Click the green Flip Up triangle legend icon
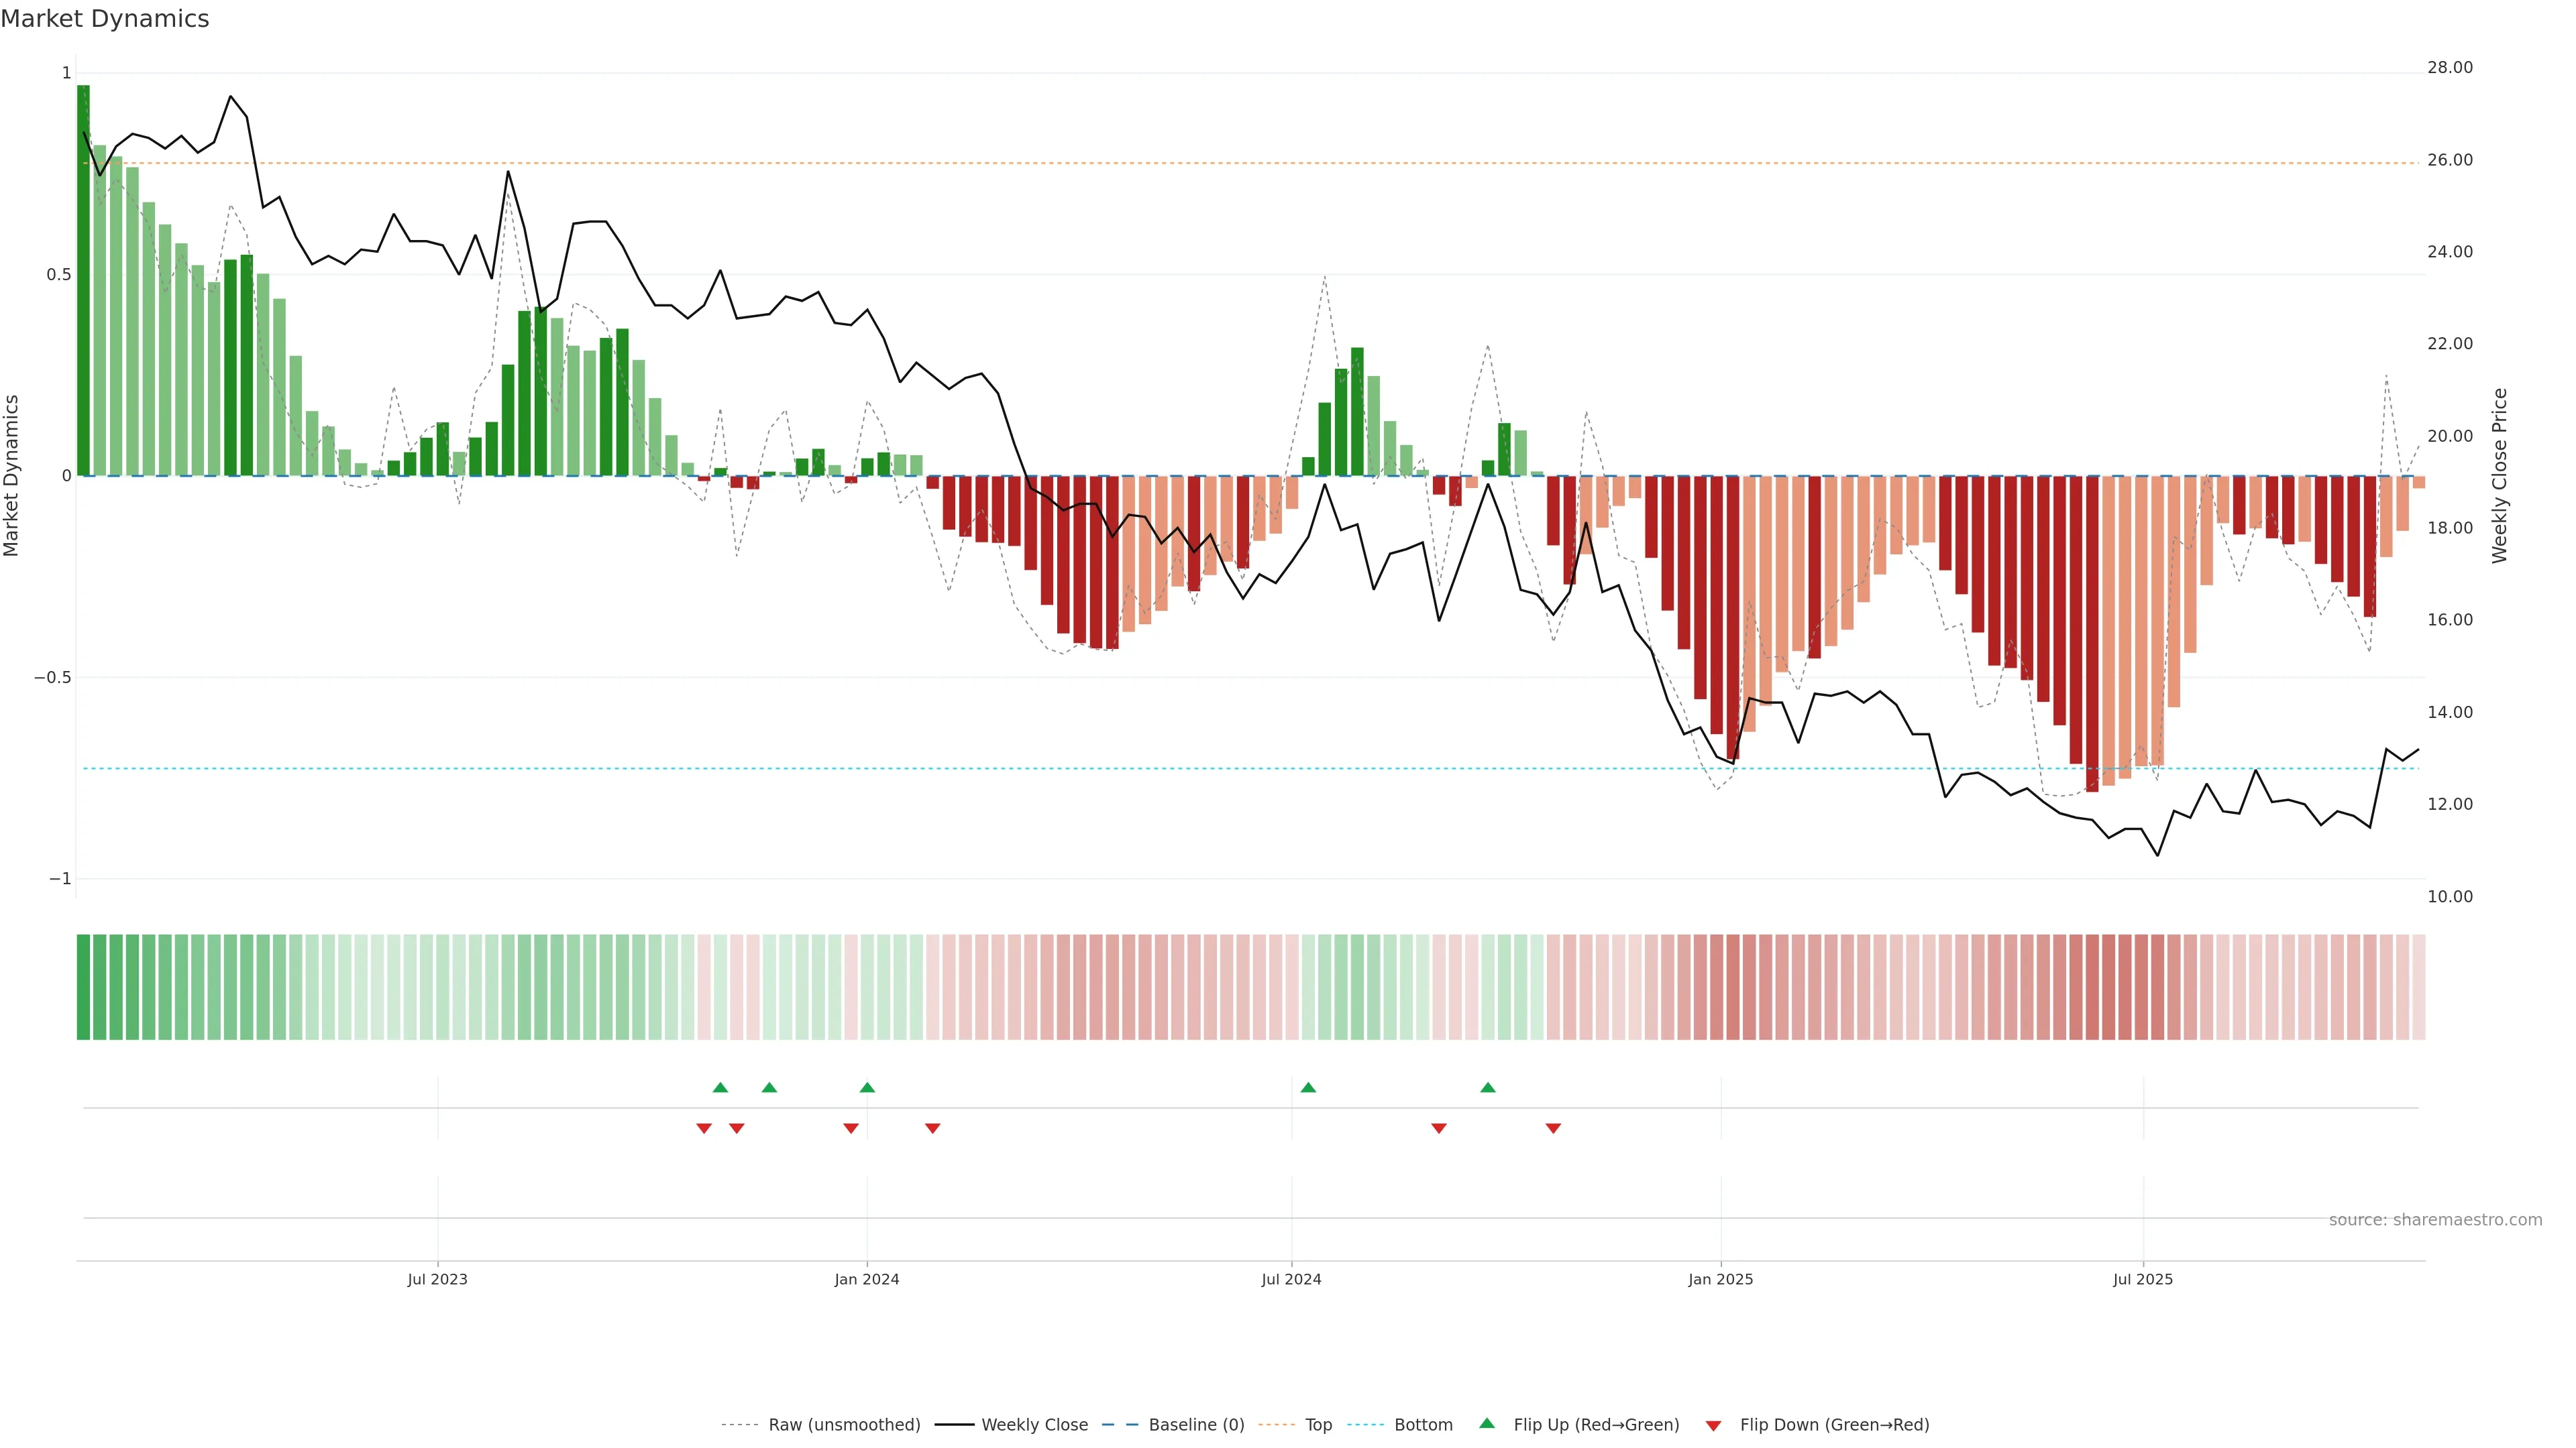This screenshot has width=2576, height=1448. pyautogui.click(x=1487, y=1423)
